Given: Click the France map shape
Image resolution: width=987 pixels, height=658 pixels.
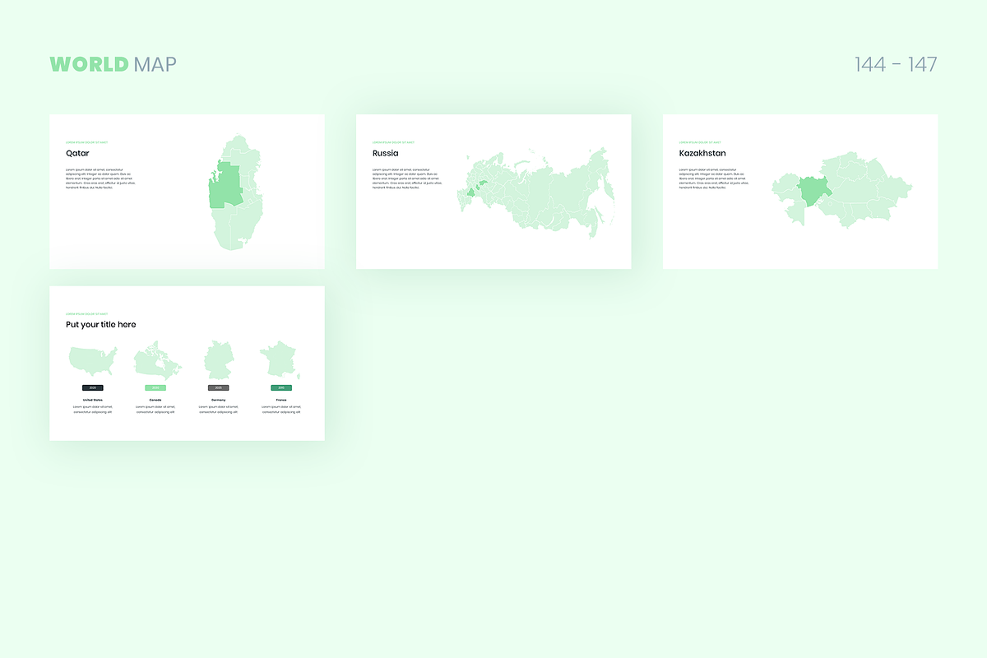Looking at the screenshot, I should click(x=280, y=361).
